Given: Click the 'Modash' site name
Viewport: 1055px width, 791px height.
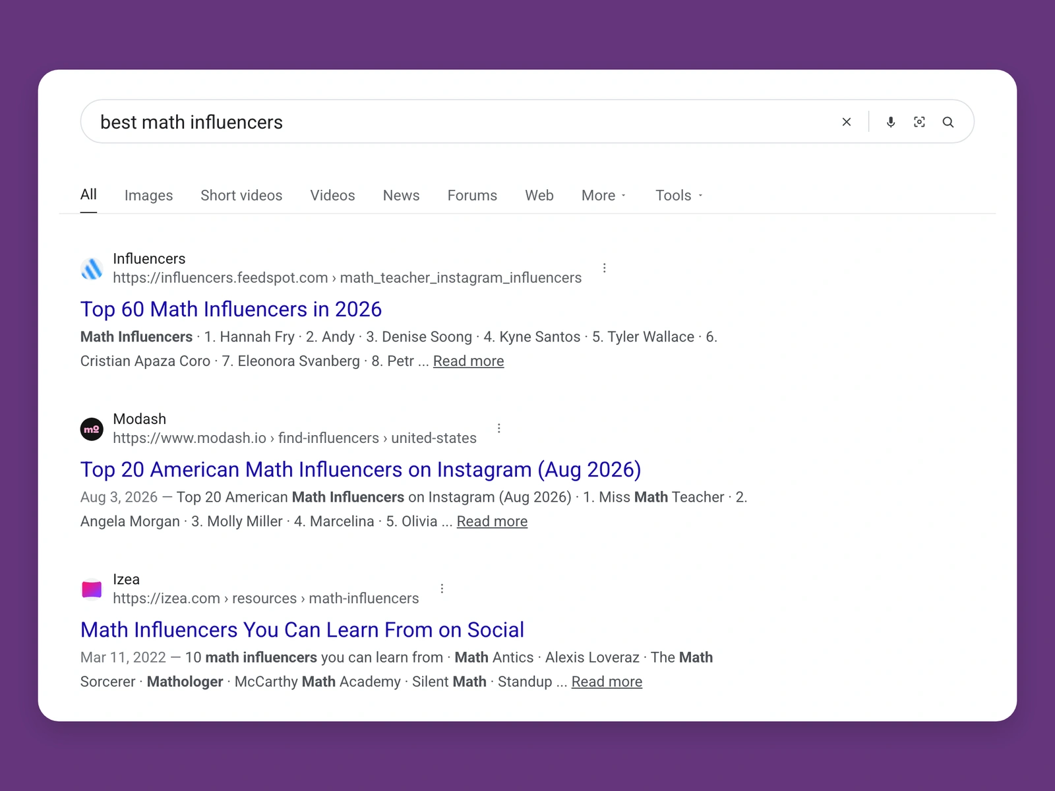Looking at the screenshot, I should [139, 419].
